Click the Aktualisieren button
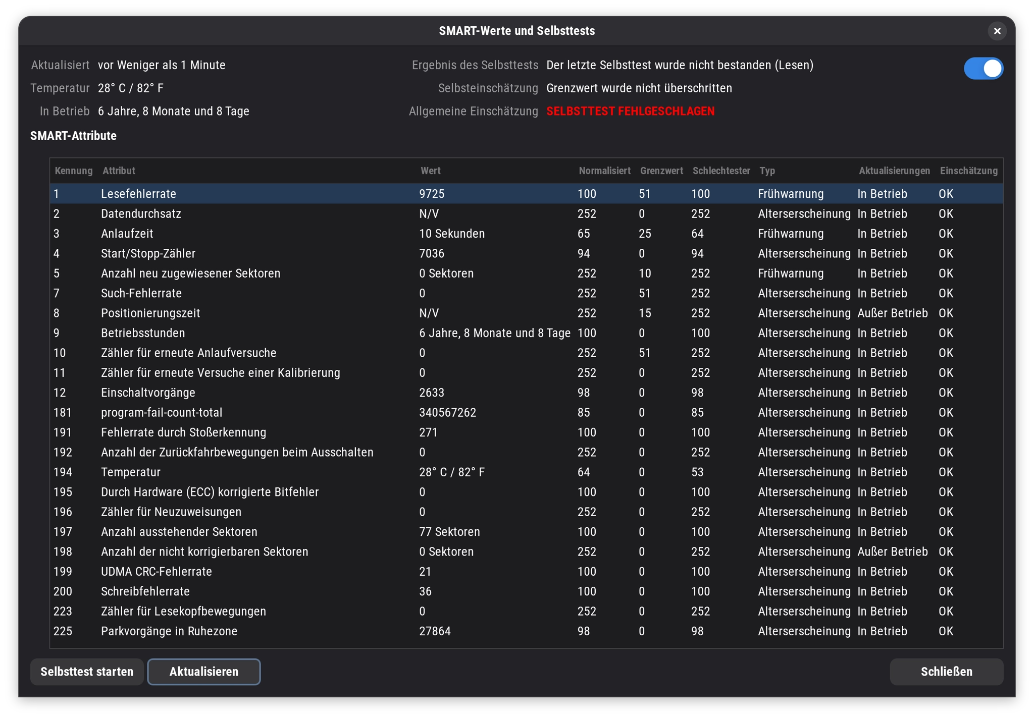 [x=204, y=672]
